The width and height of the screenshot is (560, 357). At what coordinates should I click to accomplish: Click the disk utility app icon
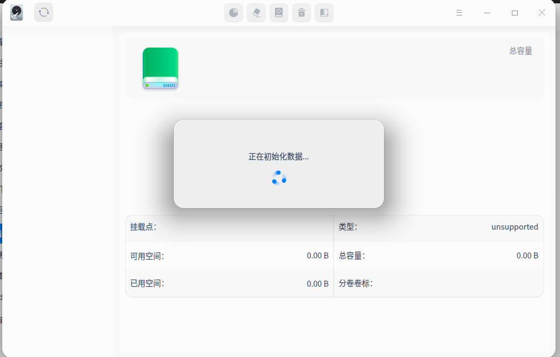click(17, 13)
